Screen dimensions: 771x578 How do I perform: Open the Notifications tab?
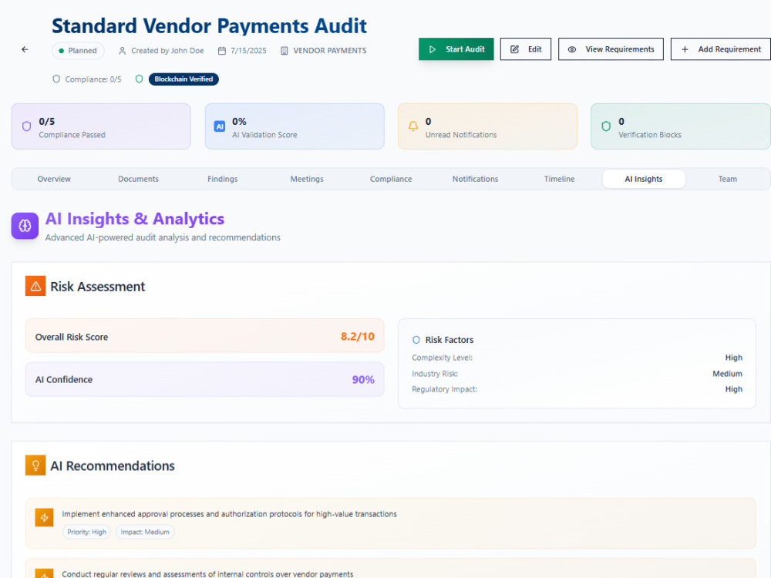pyautogui.click(x=475, y=179)
